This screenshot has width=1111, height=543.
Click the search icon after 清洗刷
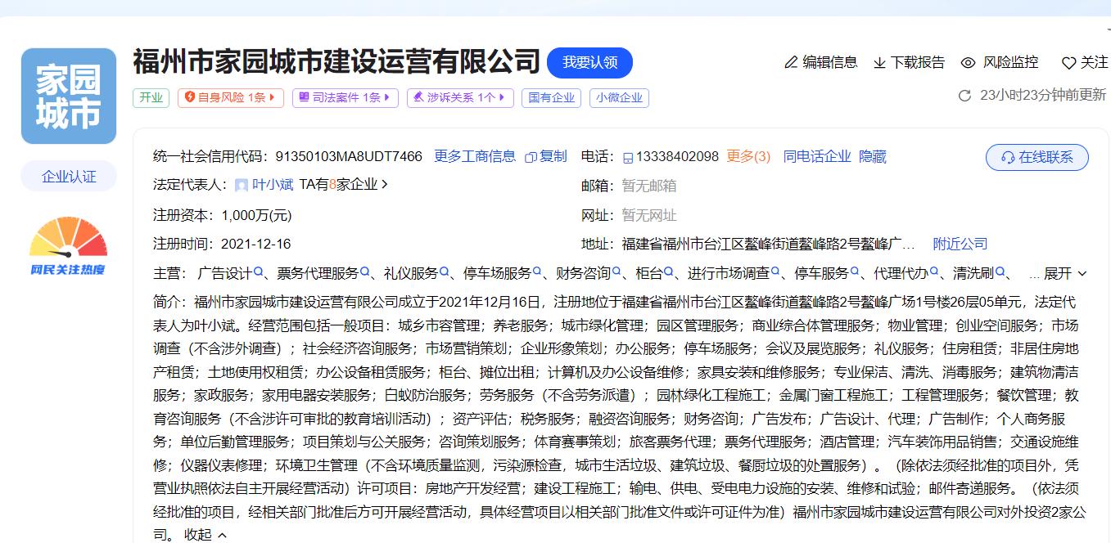[x=999, y=271]
